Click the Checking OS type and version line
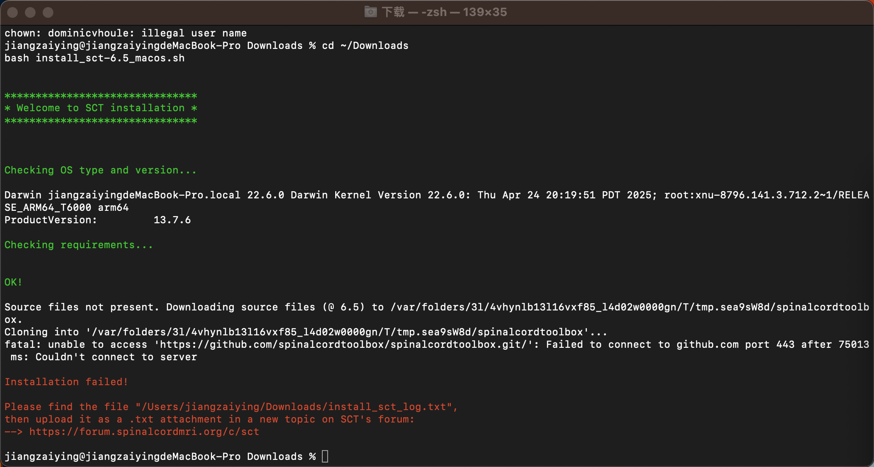The image size is (874, 467). click(100, 170)
